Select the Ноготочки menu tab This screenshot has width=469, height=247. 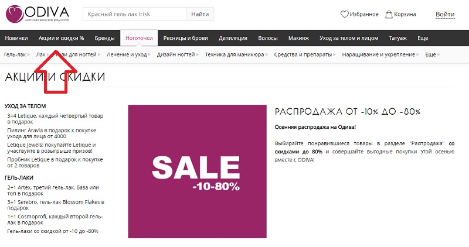(139, 38)
